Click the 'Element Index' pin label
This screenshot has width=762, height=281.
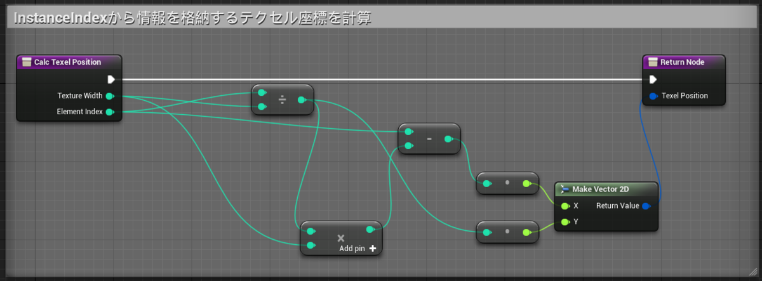coord(80,112)
